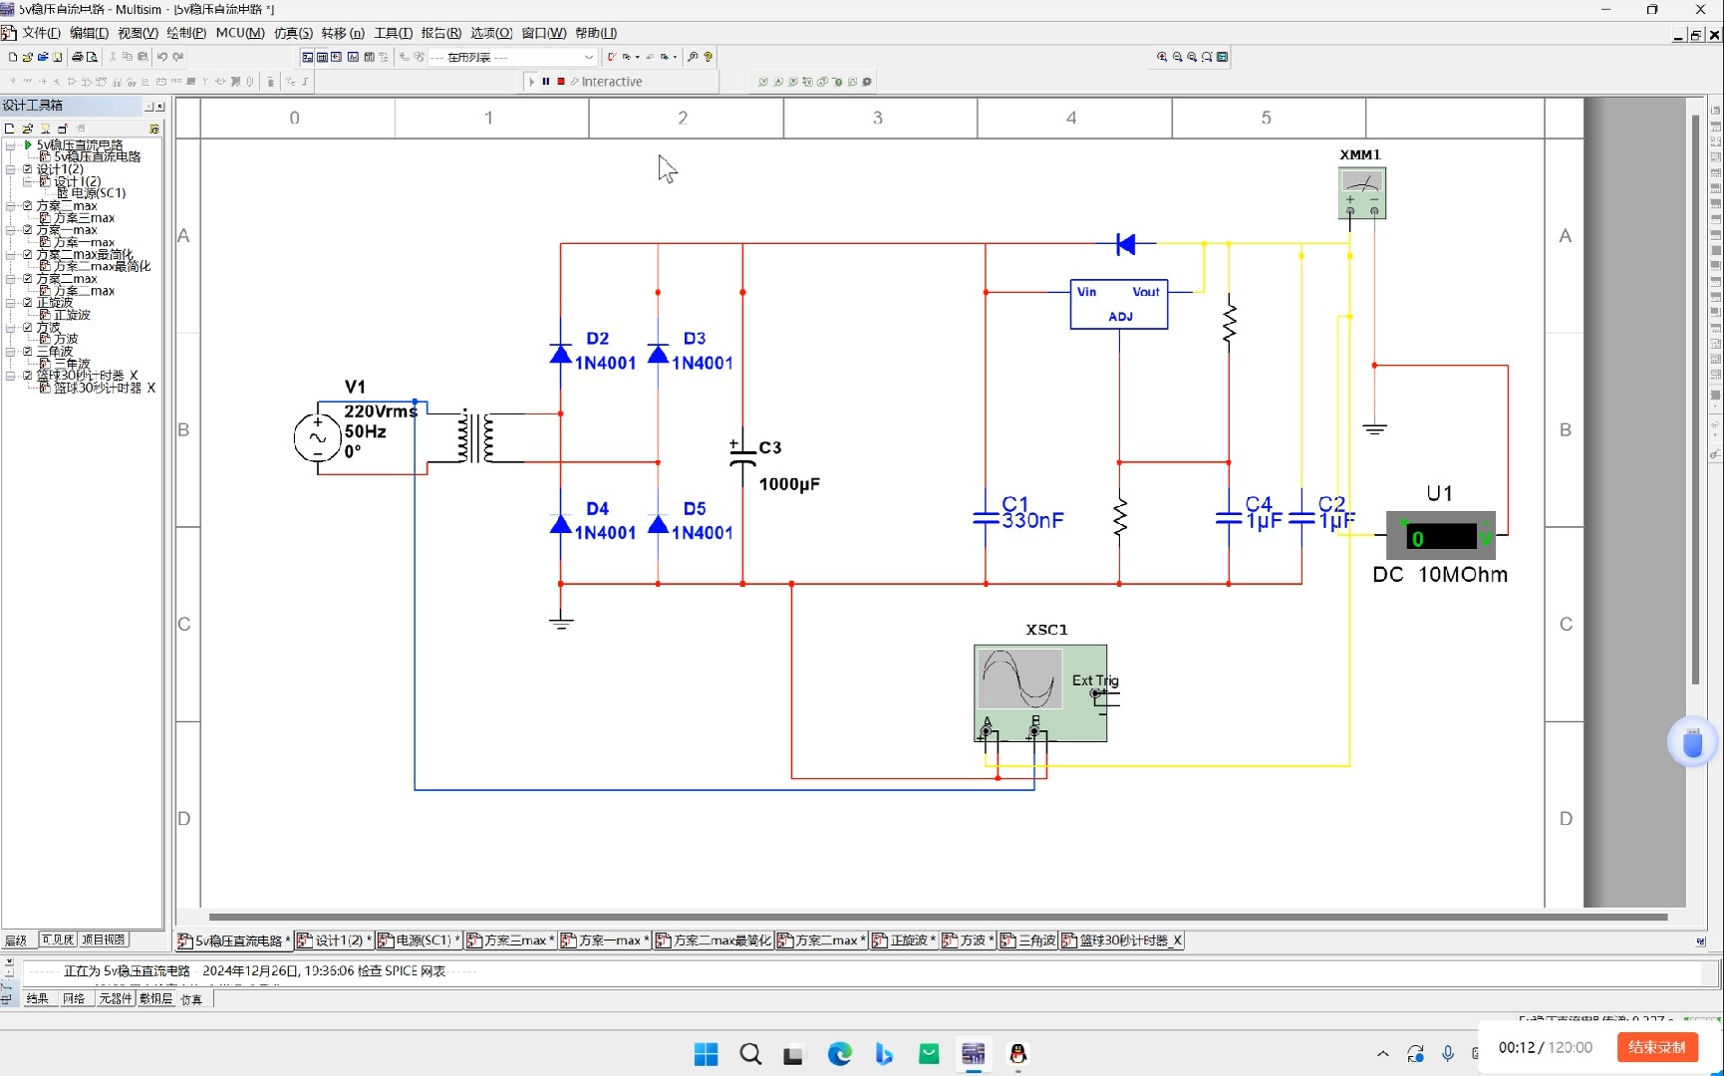Toggle the 方案三max checkbox
This screenshot has width=1724, height=1076.
click(x=28, y=206)
